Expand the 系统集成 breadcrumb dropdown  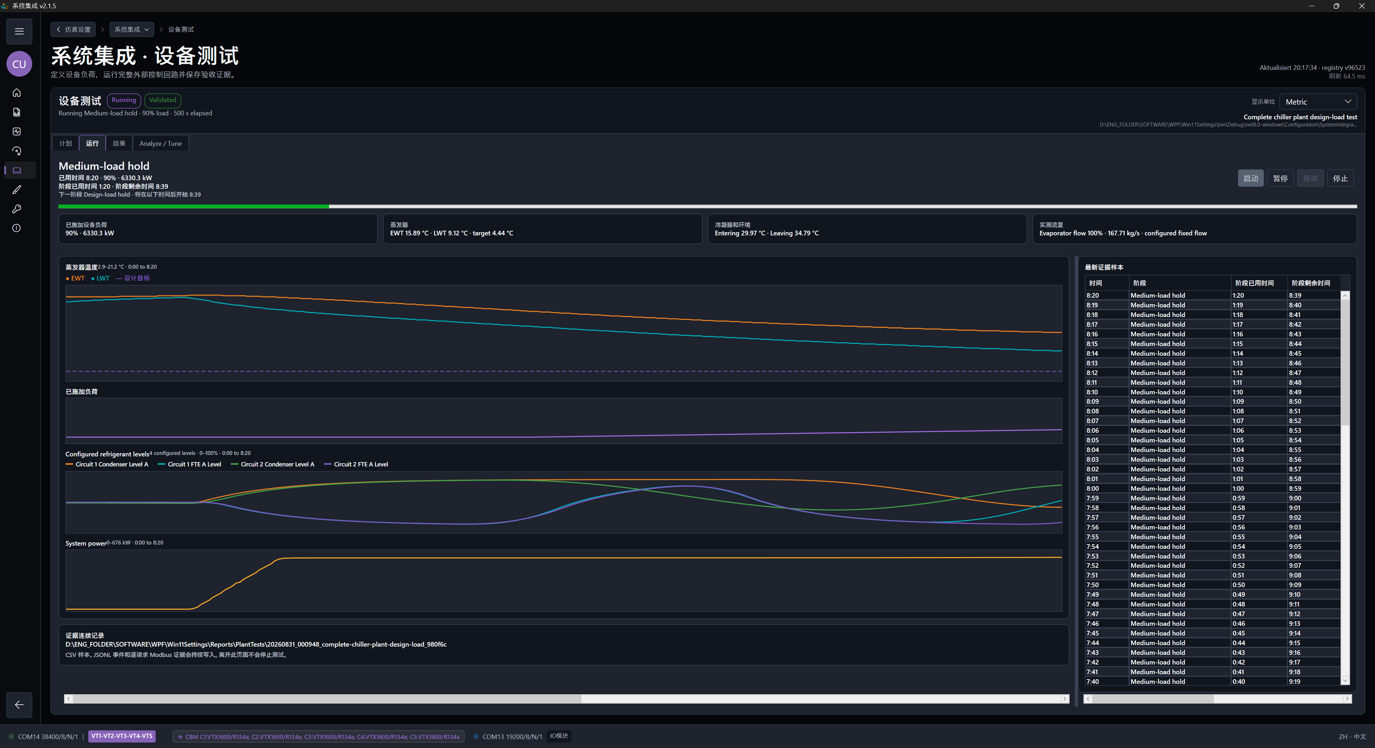[132, 29]
